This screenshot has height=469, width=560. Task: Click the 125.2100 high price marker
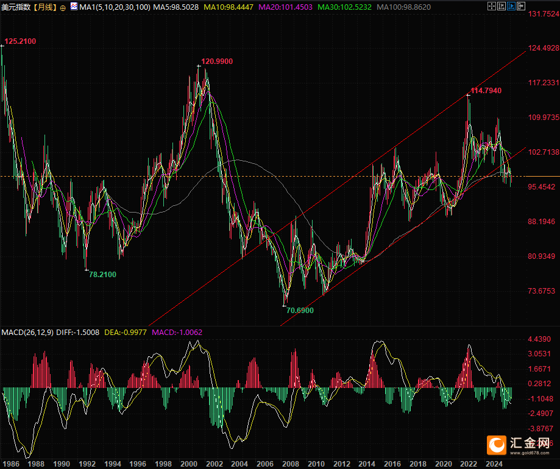[x=20, y=41]
